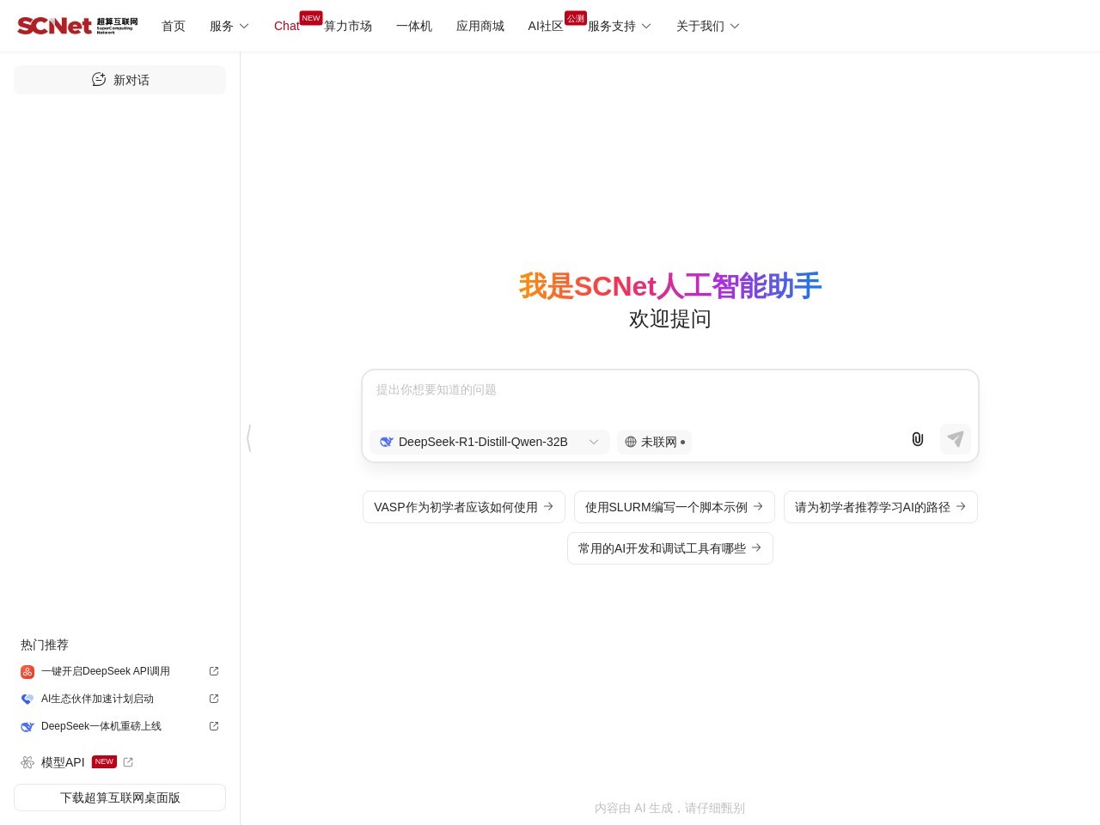Open 算力市场 in the navigation bar
This screenshot has height=825, width=1100.
point(348,26)
